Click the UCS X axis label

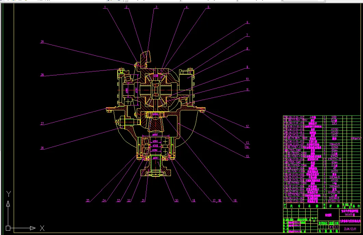(42, 228)
